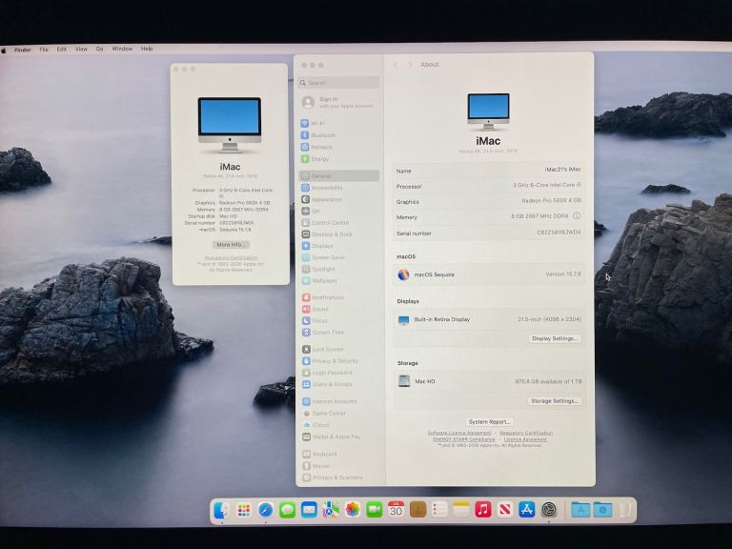Click the memory info icon
The height and width of the screenshot is (549, 732).
coord(577,215)
